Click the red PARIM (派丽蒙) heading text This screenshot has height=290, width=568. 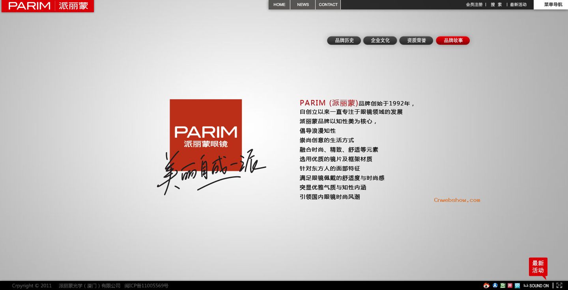[329, 103]
